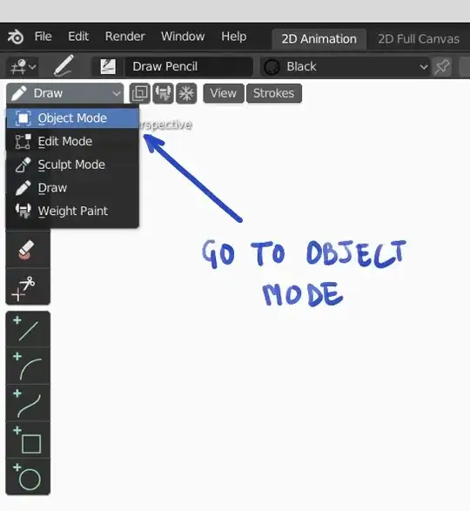Viewport: 470px width, 511px height.
Task: Select the Curve tool
Action: coord(28,403)
